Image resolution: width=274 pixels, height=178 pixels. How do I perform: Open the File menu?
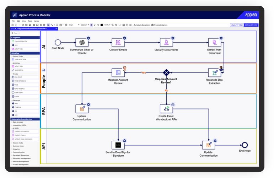pos(13,21)
